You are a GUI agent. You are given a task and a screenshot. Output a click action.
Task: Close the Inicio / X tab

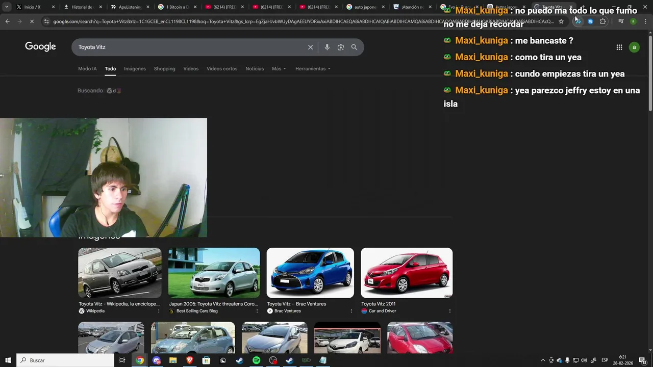[x=53, y=7]
